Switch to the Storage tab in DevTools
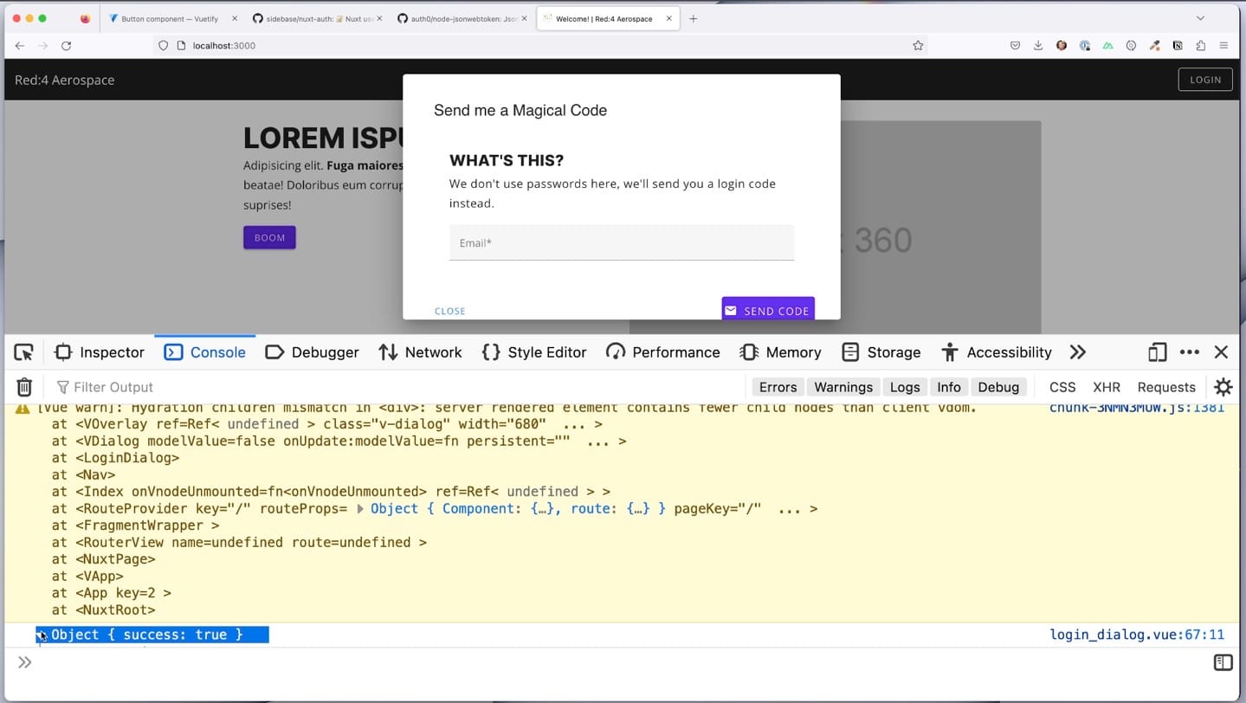Screen dimensions: 1246x703 (x=893, y=352)
